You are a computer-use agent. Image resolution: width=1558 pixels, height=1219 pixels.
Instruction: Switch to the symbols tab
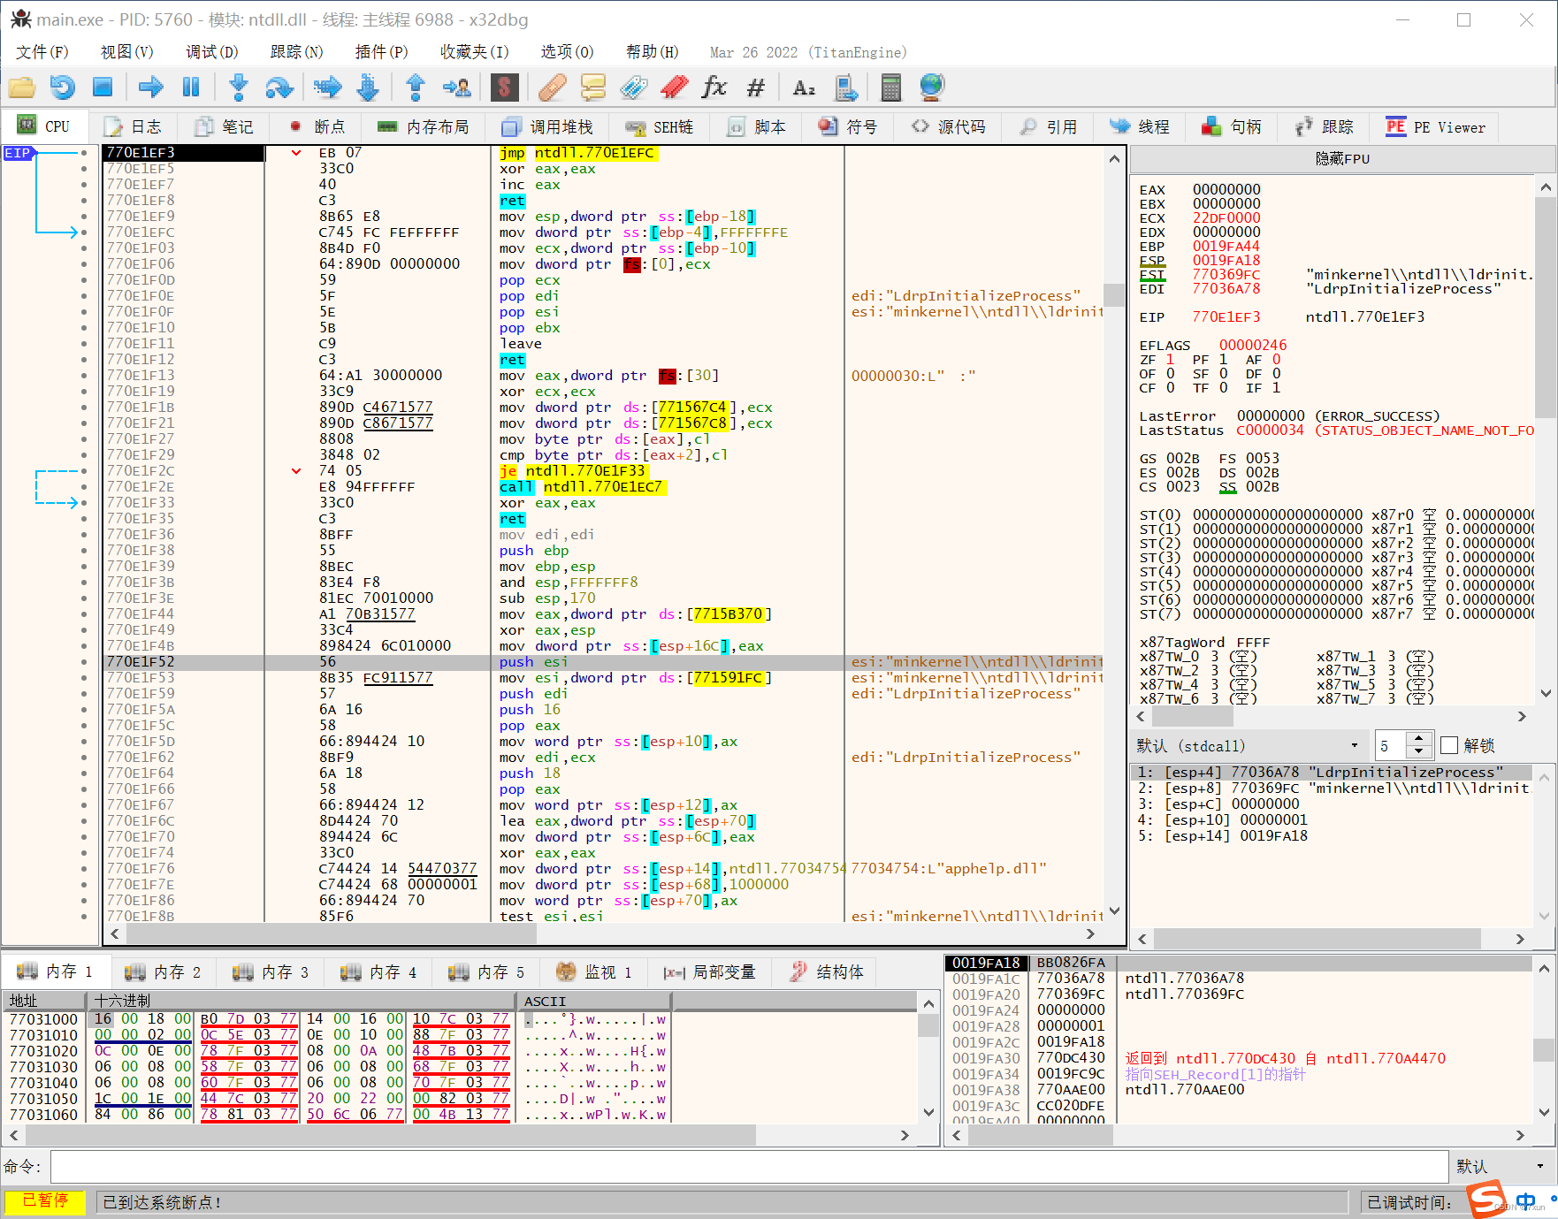[x=848, y=126]
